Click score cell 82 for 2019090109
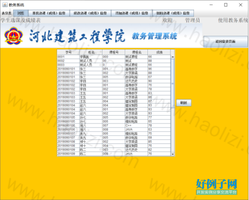Viewport: 249px width, 200px height. [159, 150]
